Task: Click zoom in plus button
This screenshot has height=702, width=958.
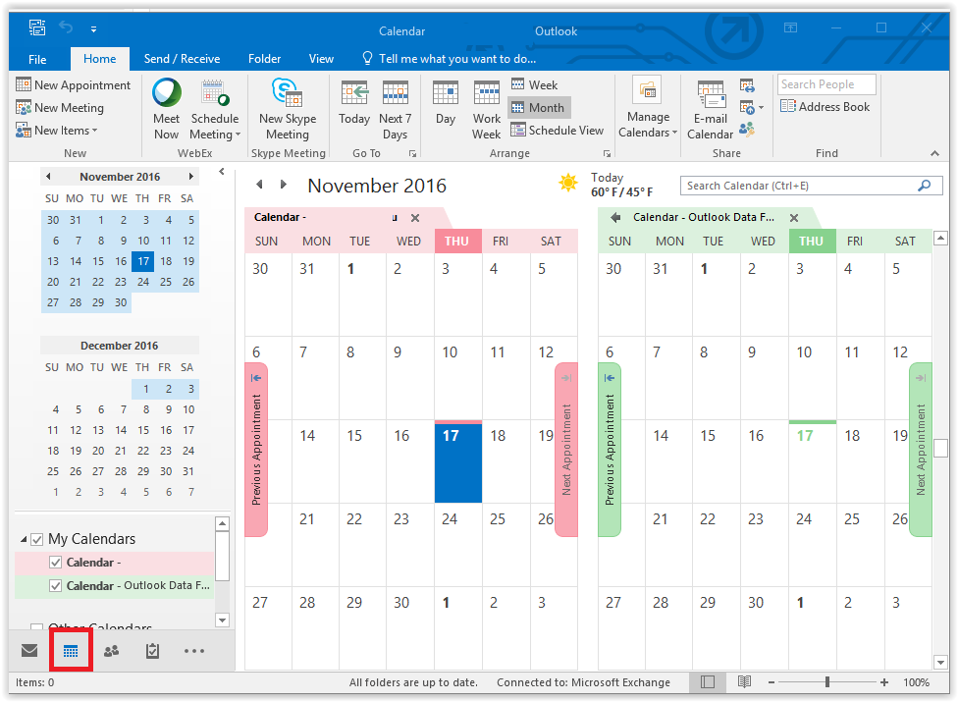Action: point(883,681)
